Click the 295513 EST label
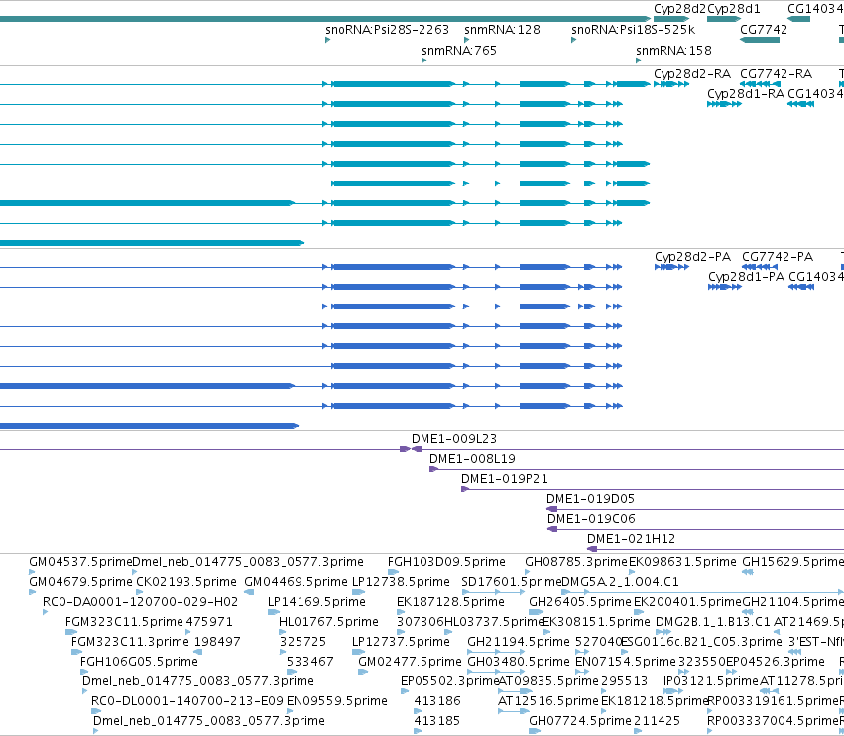This screenshot has height=736, width=844. coord(624,681)
